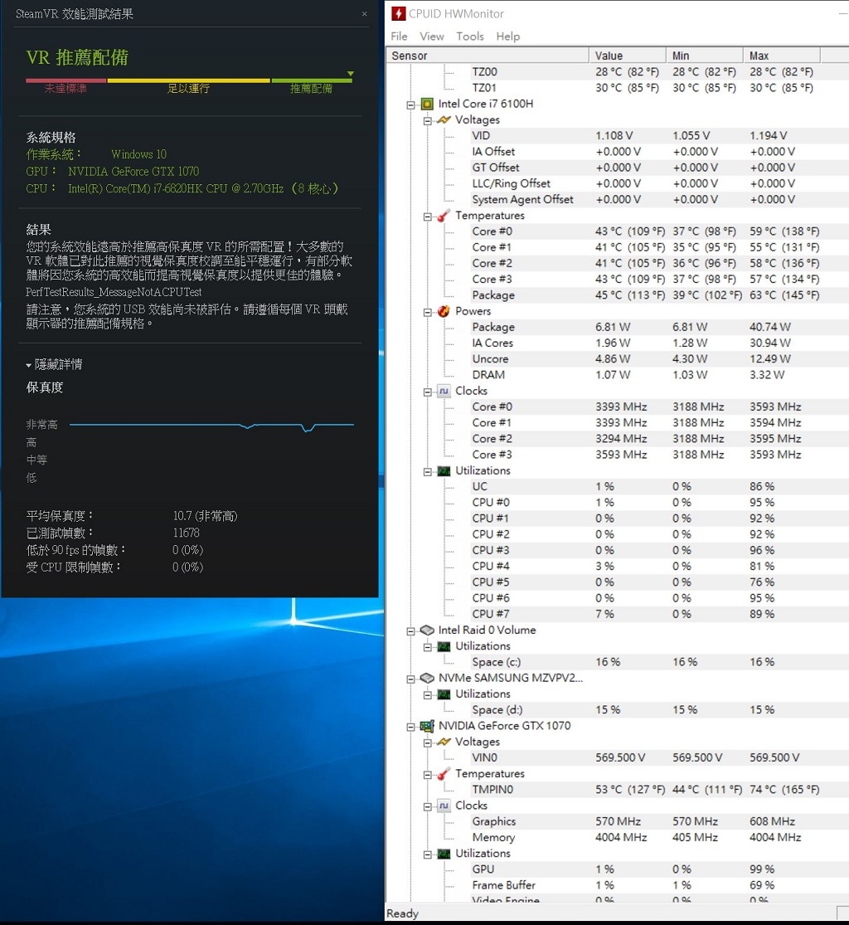Open the Tools menu in HWMonitor

coord(470,37)
